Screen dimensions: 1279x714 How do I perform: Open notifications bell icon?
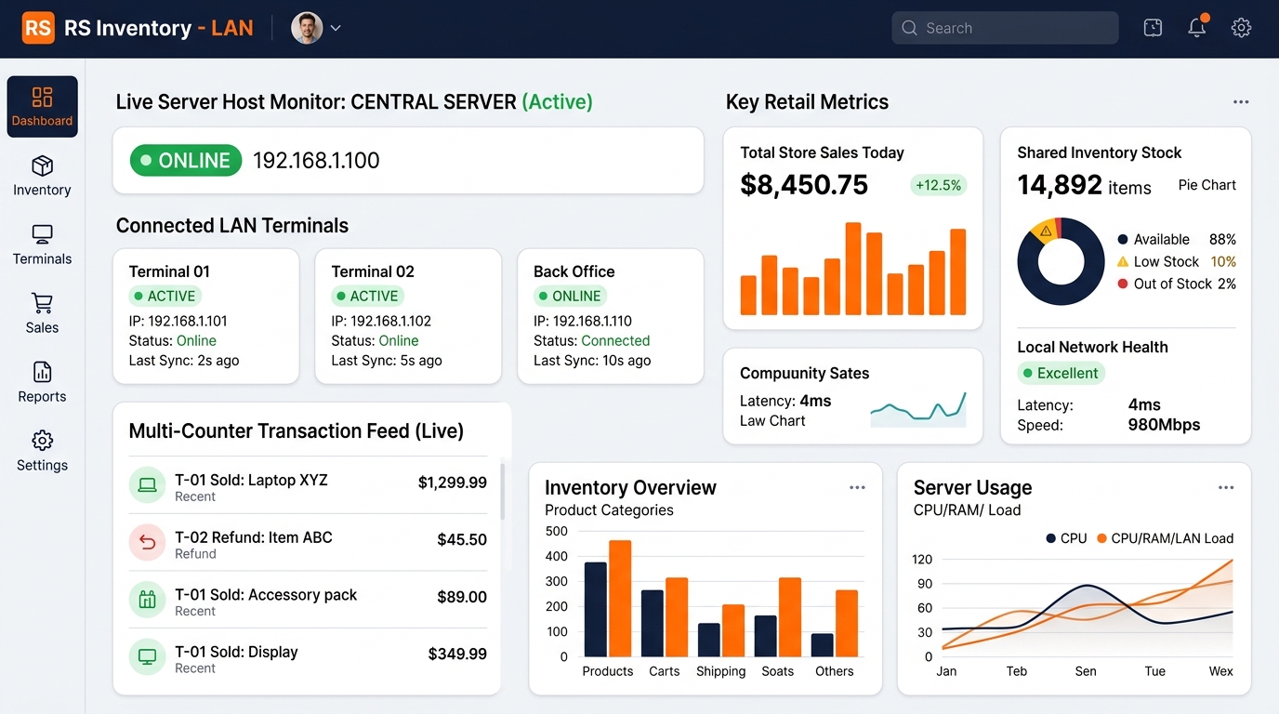pos(1197,27)
